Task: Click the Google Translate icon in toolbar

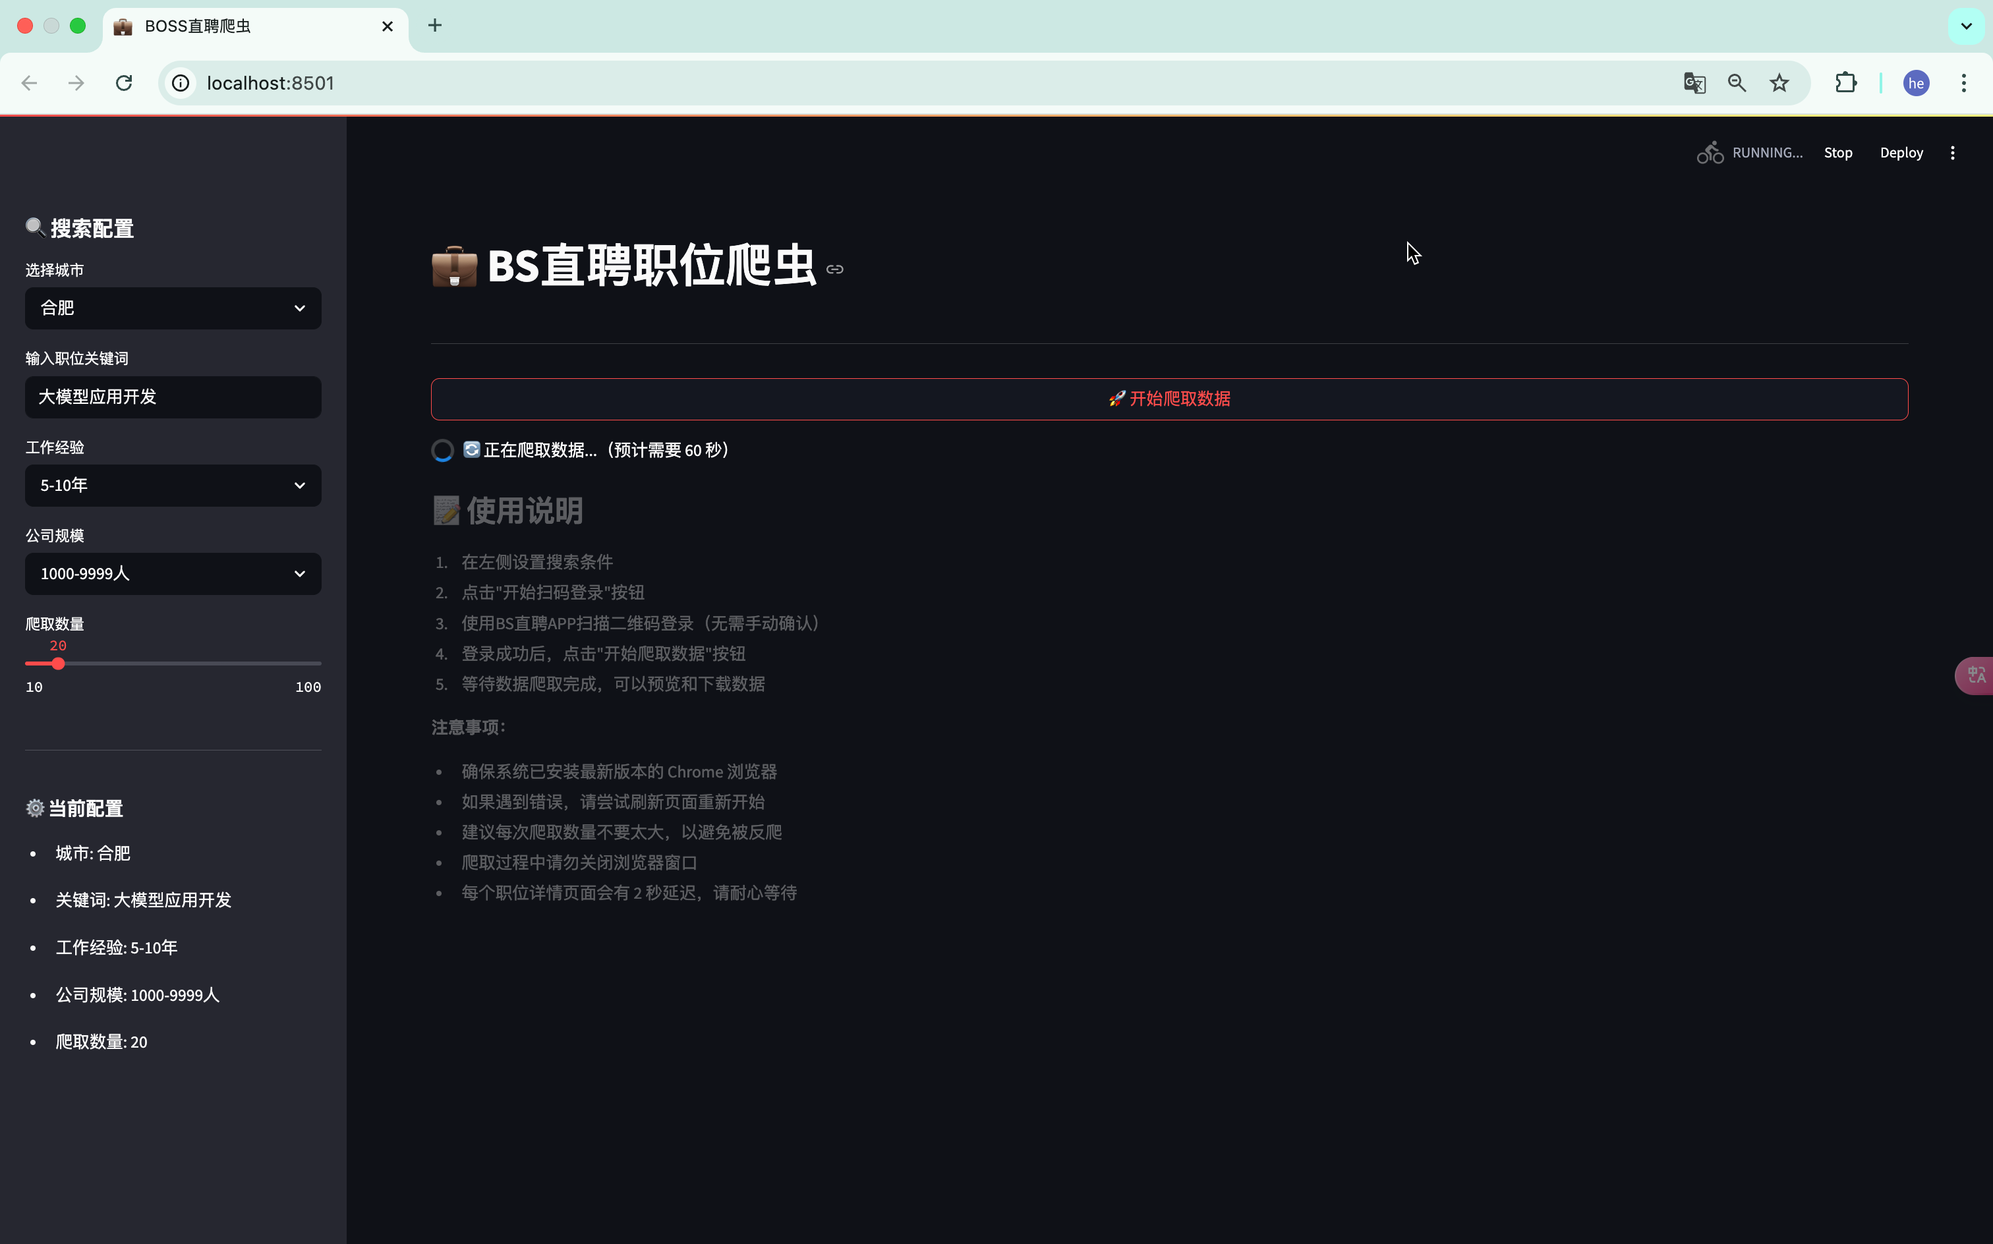Action: (x=1694, y=82)
